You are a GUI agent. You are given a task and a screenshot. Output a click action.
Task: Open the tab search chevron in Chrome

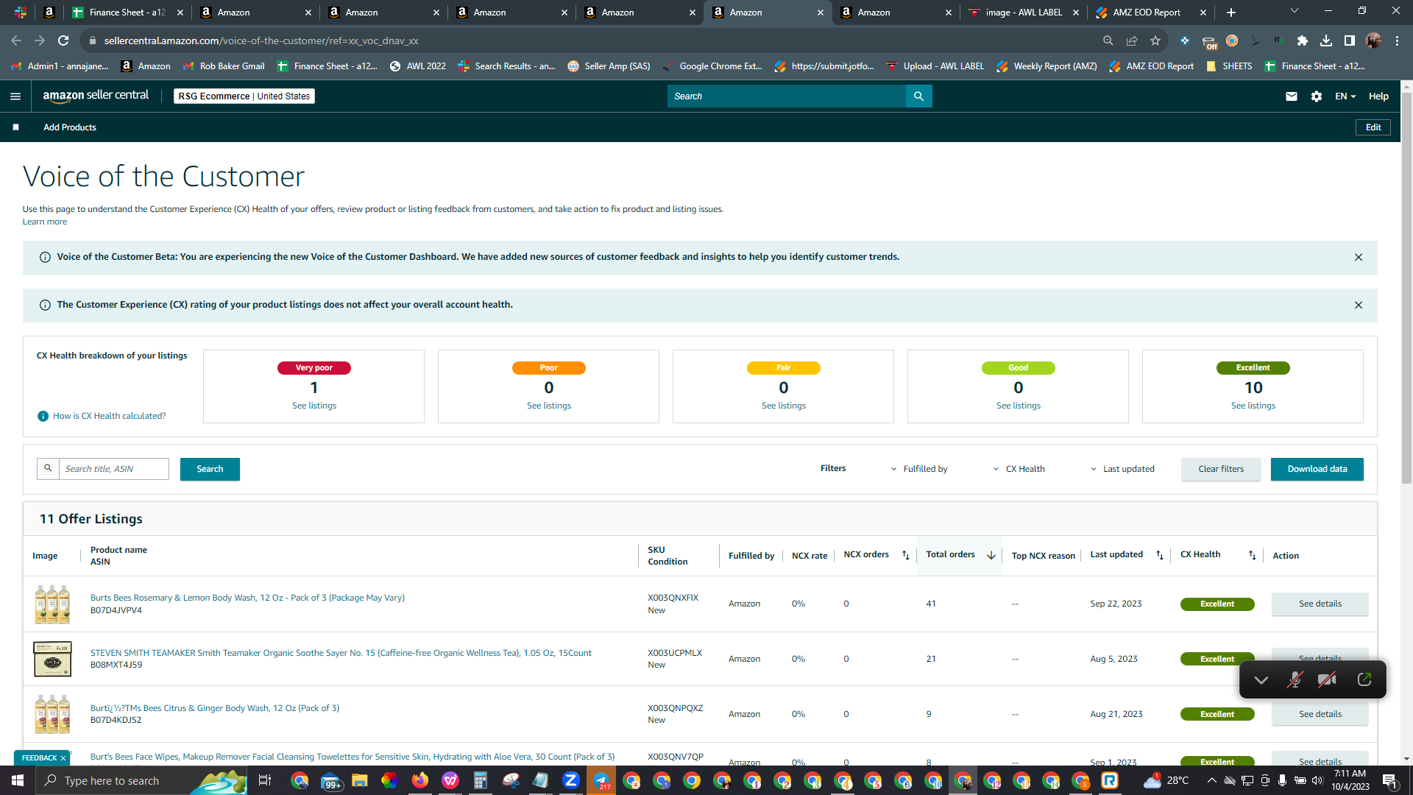pyautogui.click(x=1295, y=11)
